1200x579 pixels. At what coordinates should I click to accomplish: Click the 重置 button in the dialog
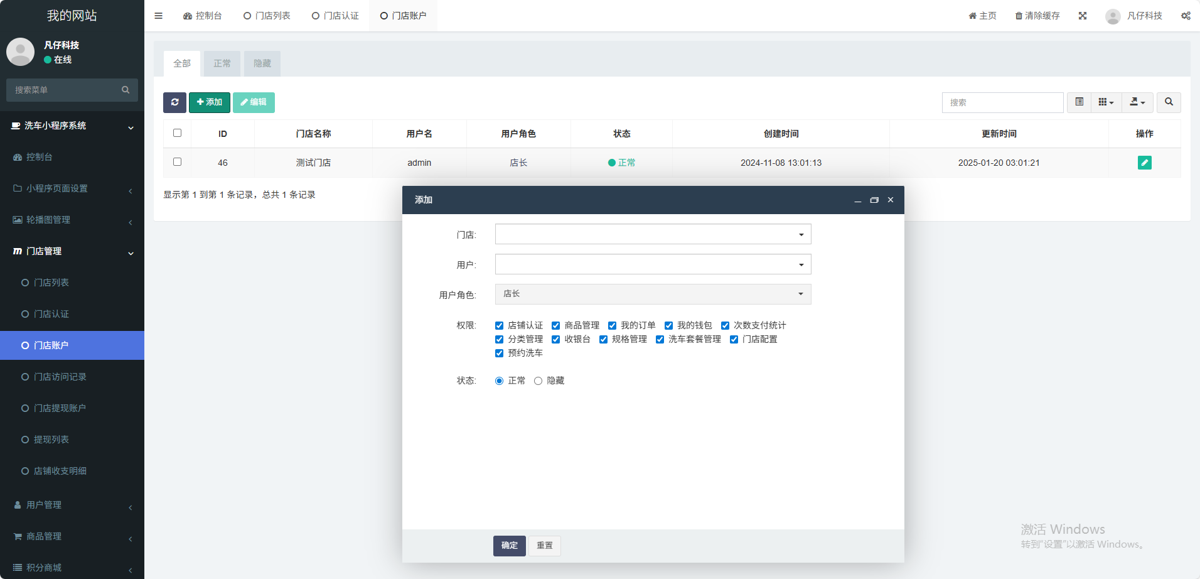coord(544,546)
